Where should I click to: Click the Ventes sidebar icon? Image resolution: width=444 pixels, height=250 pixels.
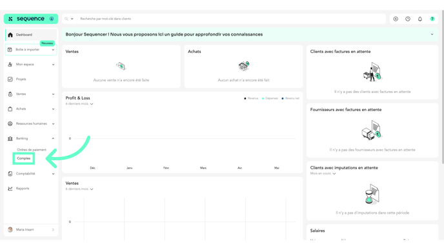pyautogui.click(x=10, y=94)
